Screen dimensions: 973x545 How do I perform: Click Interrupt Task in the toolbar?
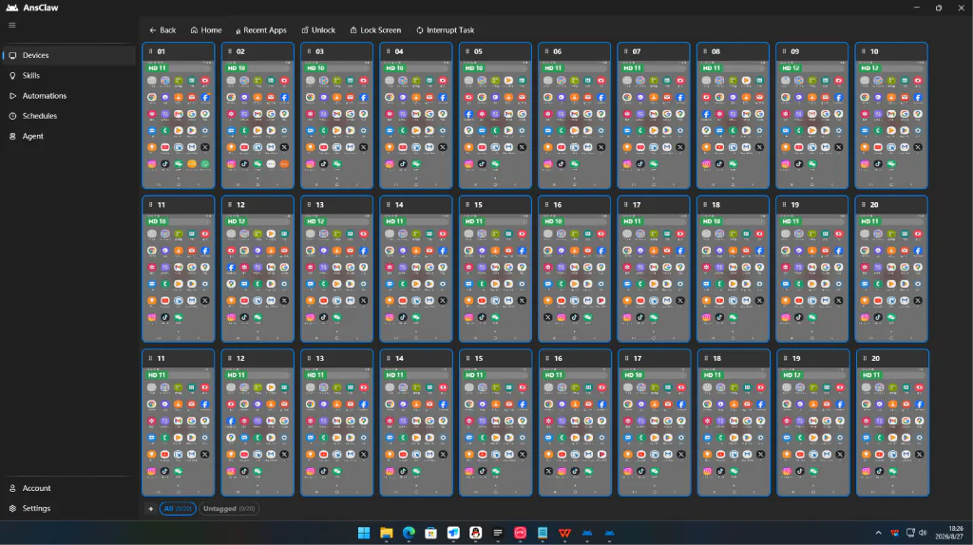pos(445,29)
